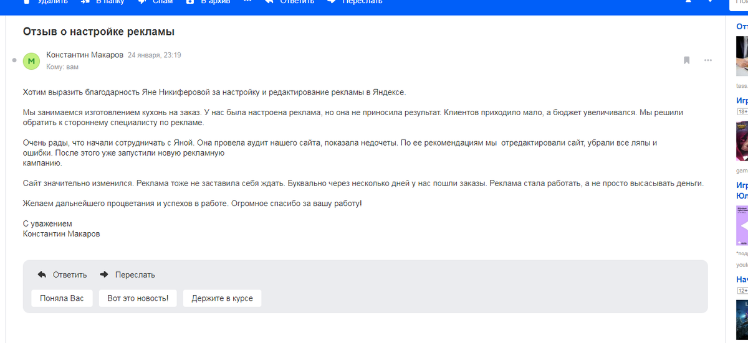Toggle the unread dot beside Константин Макаров

point(14,60)
